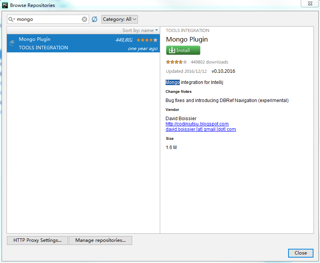Open HTTP Proxy Settings
This screenshot has height=263, width=320.
coord(37,240)
